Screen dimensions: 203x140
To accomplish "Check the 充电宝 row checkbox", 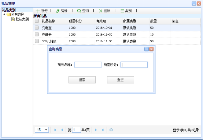I will (37, 28).
